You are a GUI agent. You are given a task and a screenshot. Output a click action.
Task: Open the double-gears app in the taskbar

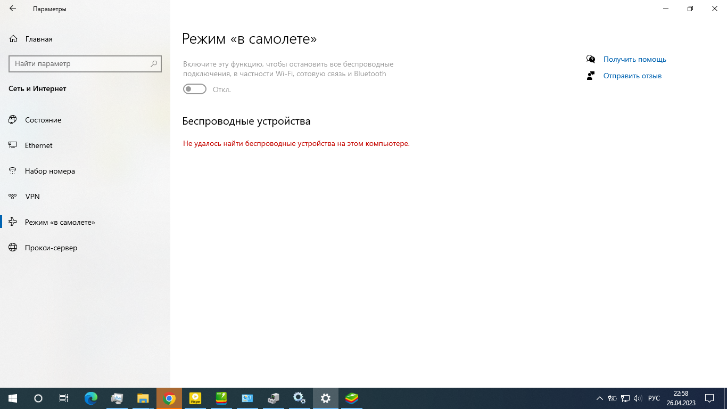pos(300,398)
